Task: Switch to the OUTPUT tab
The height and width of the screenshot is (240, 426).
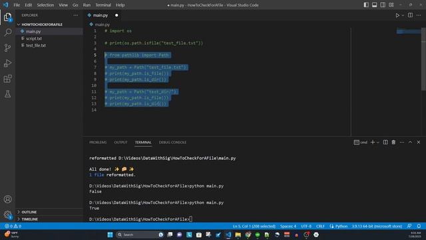Action: (120, 142)
